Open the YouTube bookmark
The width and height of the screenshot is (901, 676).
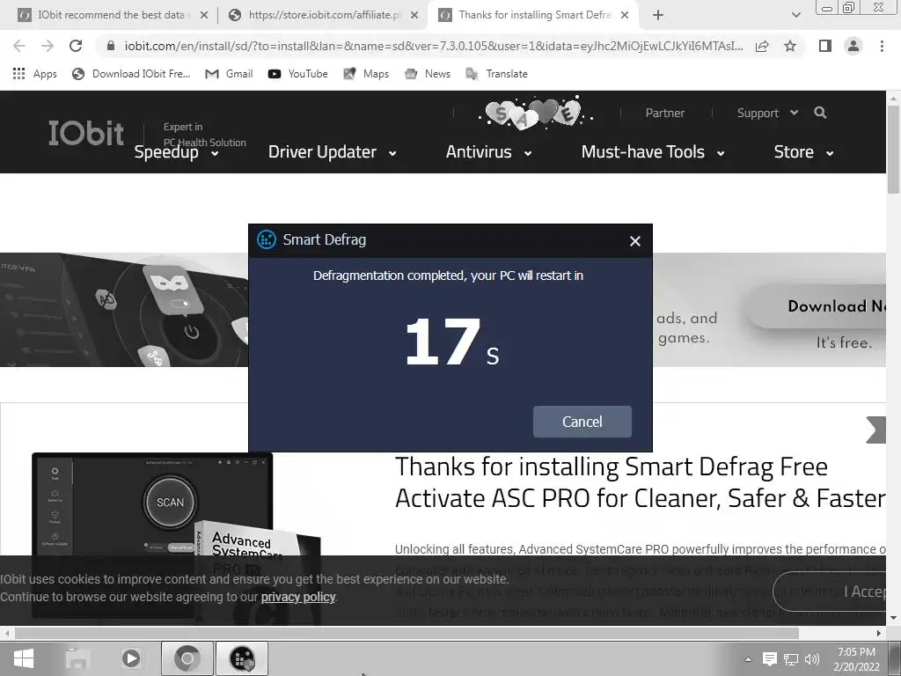coord(297,74)
